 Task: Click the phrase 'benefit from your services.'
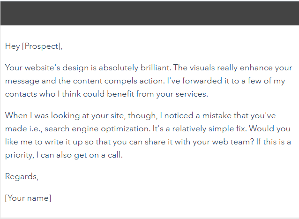(157, 94)
